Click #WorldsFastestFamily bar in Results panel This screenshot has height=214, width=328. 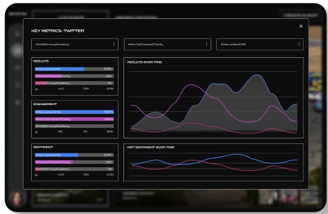[x=74, y=76]
